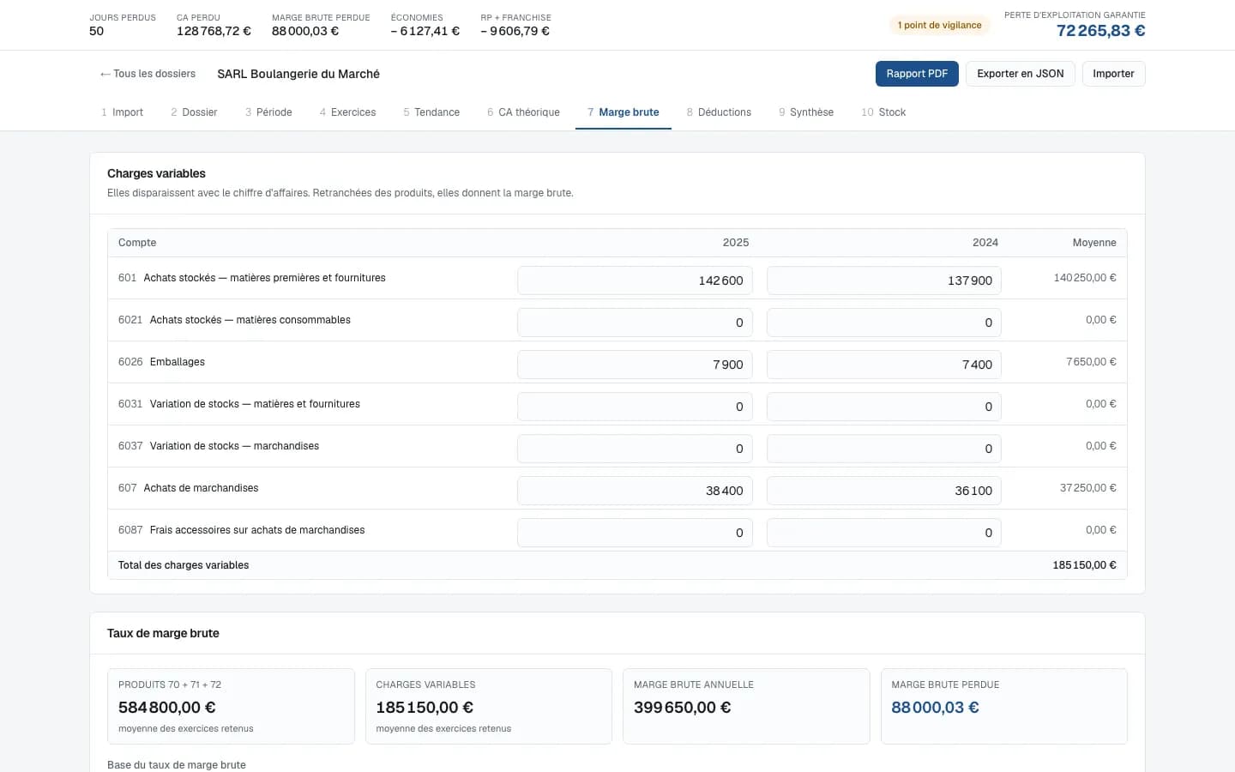Image resolution: width=1235 pixels, height=772 pixels.
Task: Edit 2025 field for 6037 marchandises
Action: (635, 449)
